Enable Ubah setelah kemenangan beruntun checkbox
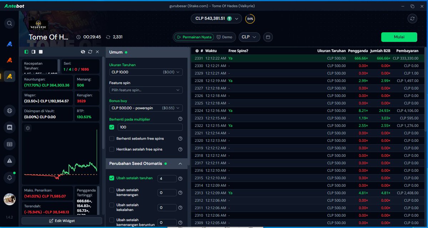 (x=112, y=220)
